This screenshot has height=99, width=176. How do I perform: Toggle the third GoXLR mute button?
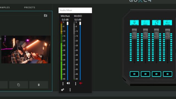click(x=156, y=74)
